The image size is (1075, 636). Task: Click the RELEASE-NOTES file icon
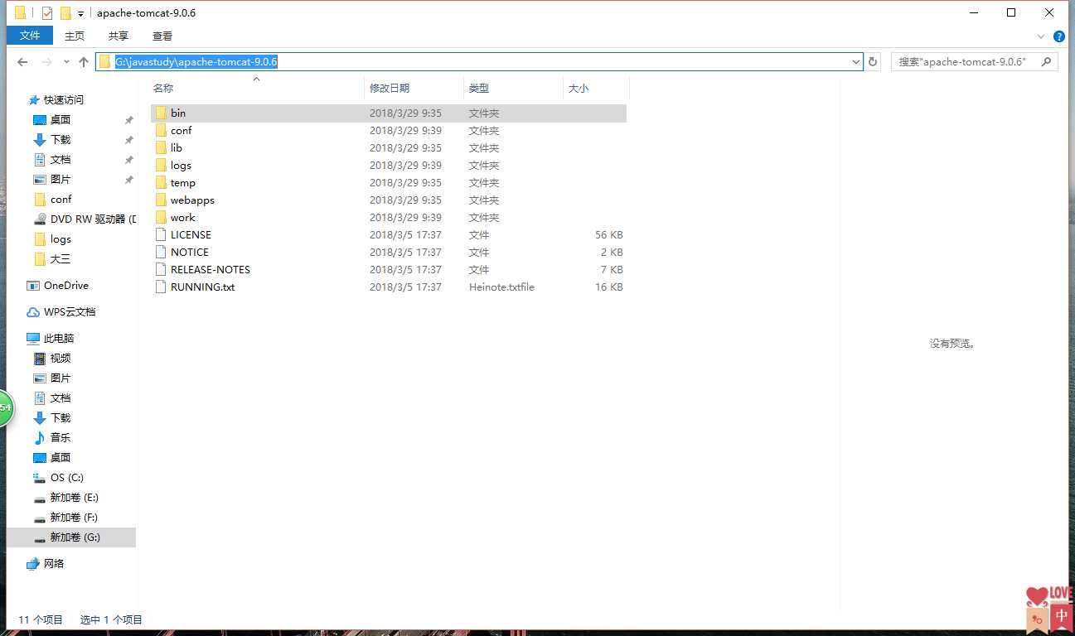(161, 269)
